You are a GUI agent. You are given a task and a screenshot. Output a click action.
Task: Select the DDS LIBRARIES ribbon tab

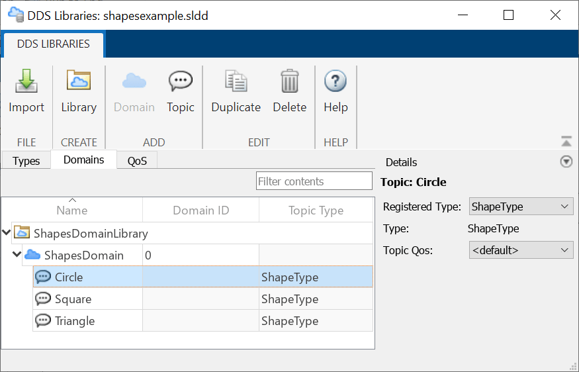point(53,44)
